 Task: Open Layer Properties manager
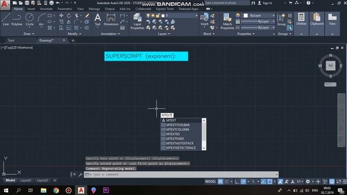[x=137, y=21]
